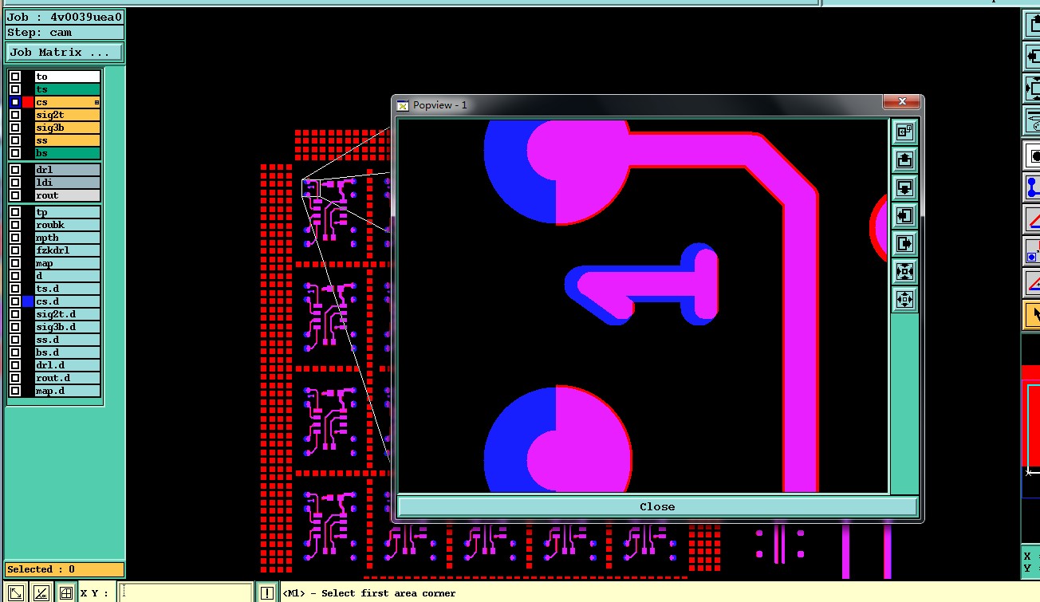Click the first icon in right main toolbar
The width and height of the screenshot is (1040, 602).
pyautogui.click(x=1031, y=24)
